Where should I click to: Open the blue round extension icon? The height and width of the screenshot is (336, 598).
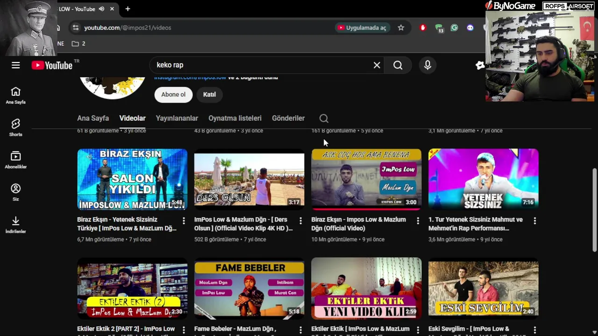tap(470, 28)
